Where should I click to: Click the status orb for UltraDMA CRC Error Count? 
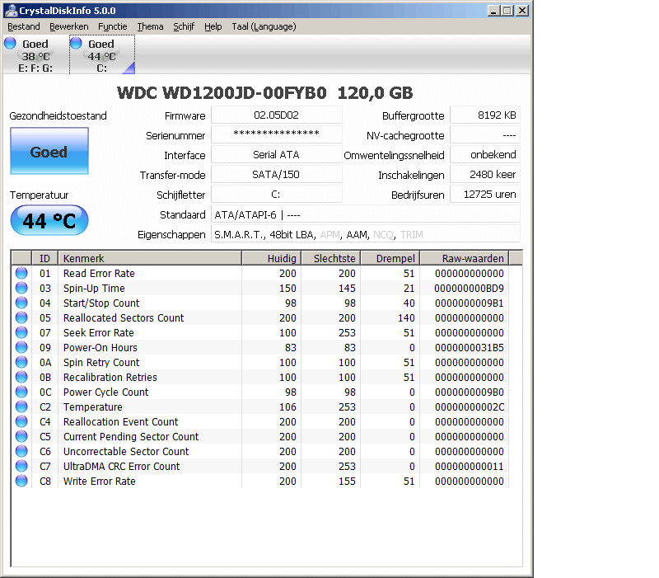coord(21,466)
